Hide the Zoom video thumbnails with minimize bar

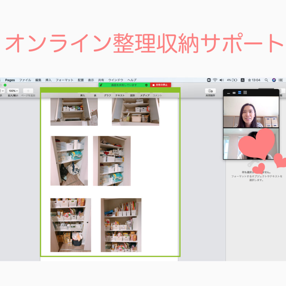[228, 93]
